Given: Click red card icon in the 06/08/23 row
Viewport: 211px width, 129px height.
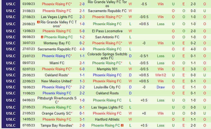Looking at the screenshot, I should tap(42, 37).
